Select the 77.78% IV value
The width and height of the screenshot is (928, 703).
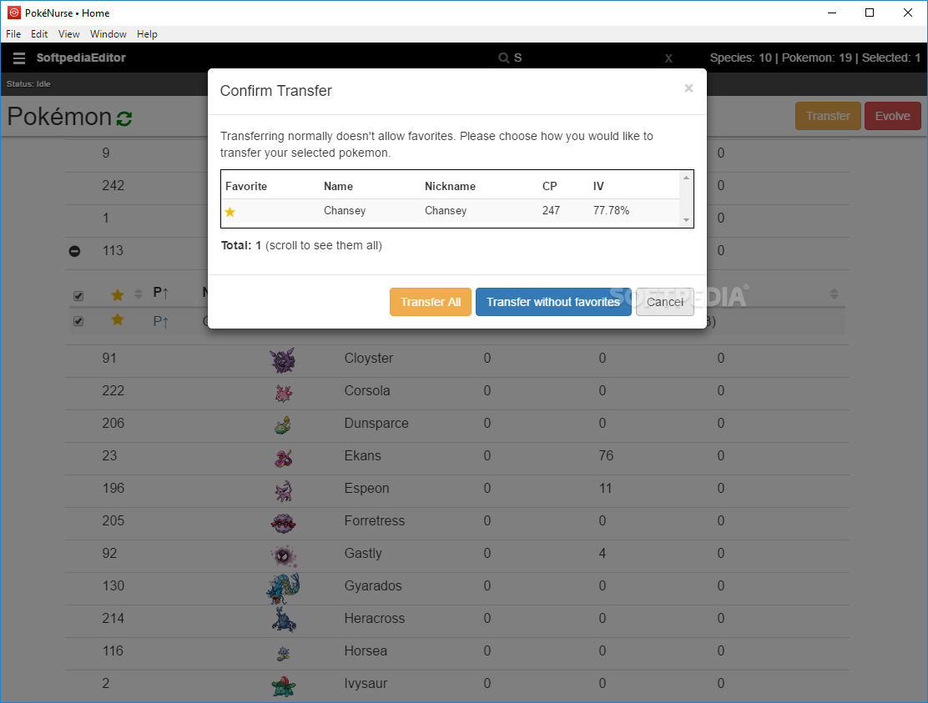coord(611,210)
